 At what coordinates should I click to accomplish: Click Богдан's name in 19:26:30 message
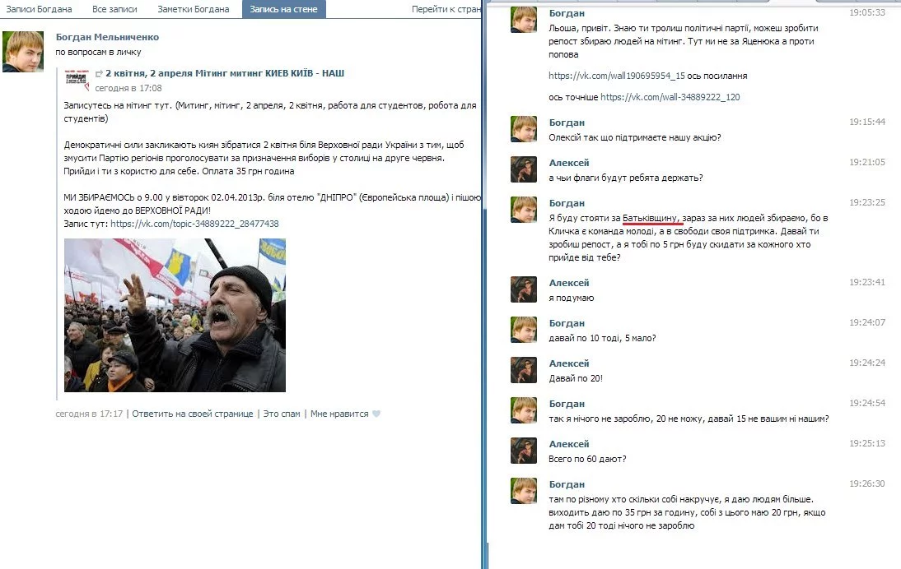coord(567,484)
